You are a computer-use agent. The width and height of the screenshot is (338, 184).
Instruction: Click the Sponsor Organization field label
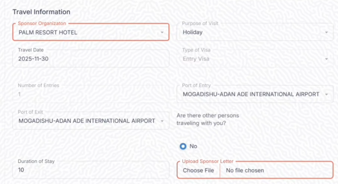[x=44, y=23]
